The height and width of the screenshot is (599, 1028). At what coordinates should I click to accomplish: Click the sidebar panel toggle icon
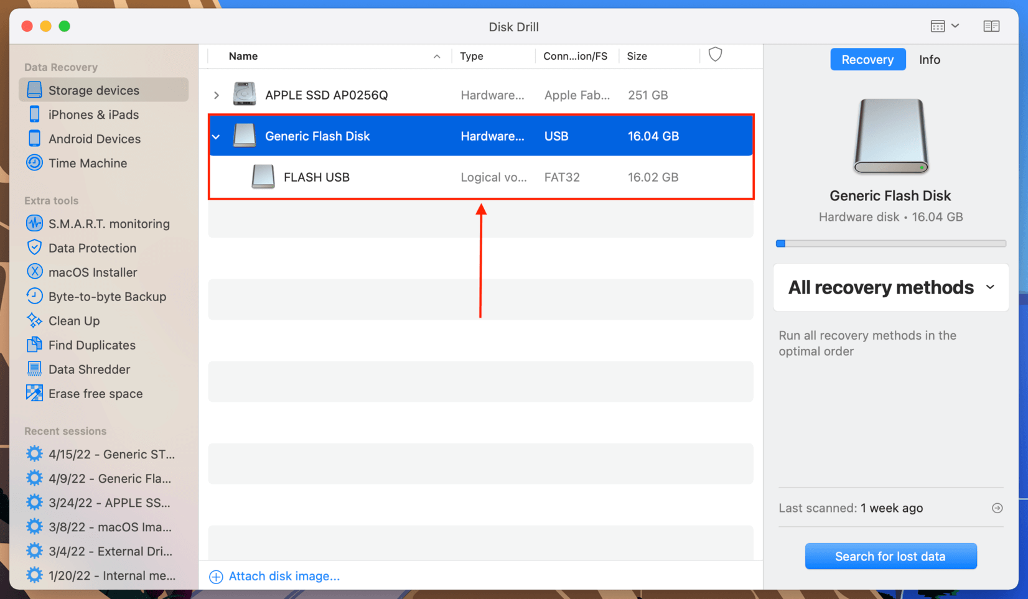991,26
